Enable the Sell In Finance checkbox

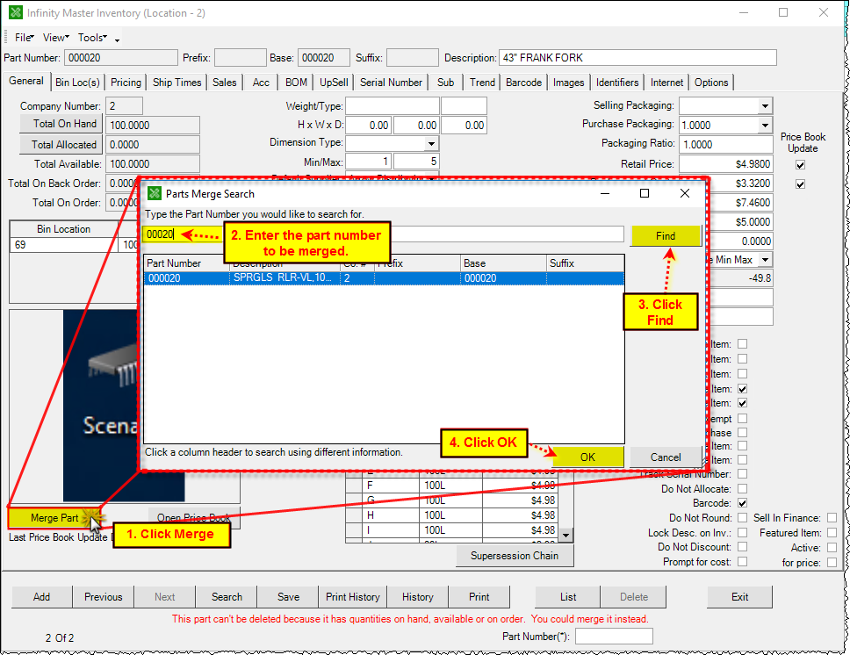coord(832,518)
